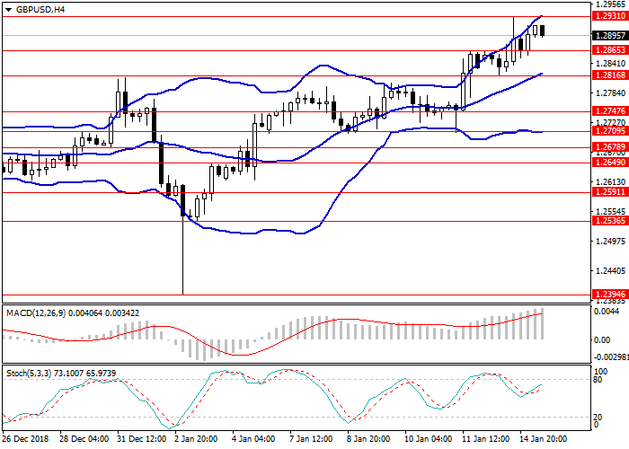629x449 pixels.
Task: Select the 1.23946 lowest level label
Action: click(608, 294)
